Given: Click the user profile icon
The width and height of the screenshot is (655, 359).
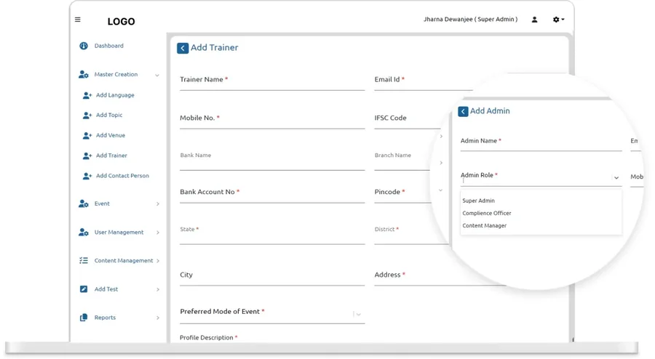Looking at the screenshot, I should [x=534, y=20].
